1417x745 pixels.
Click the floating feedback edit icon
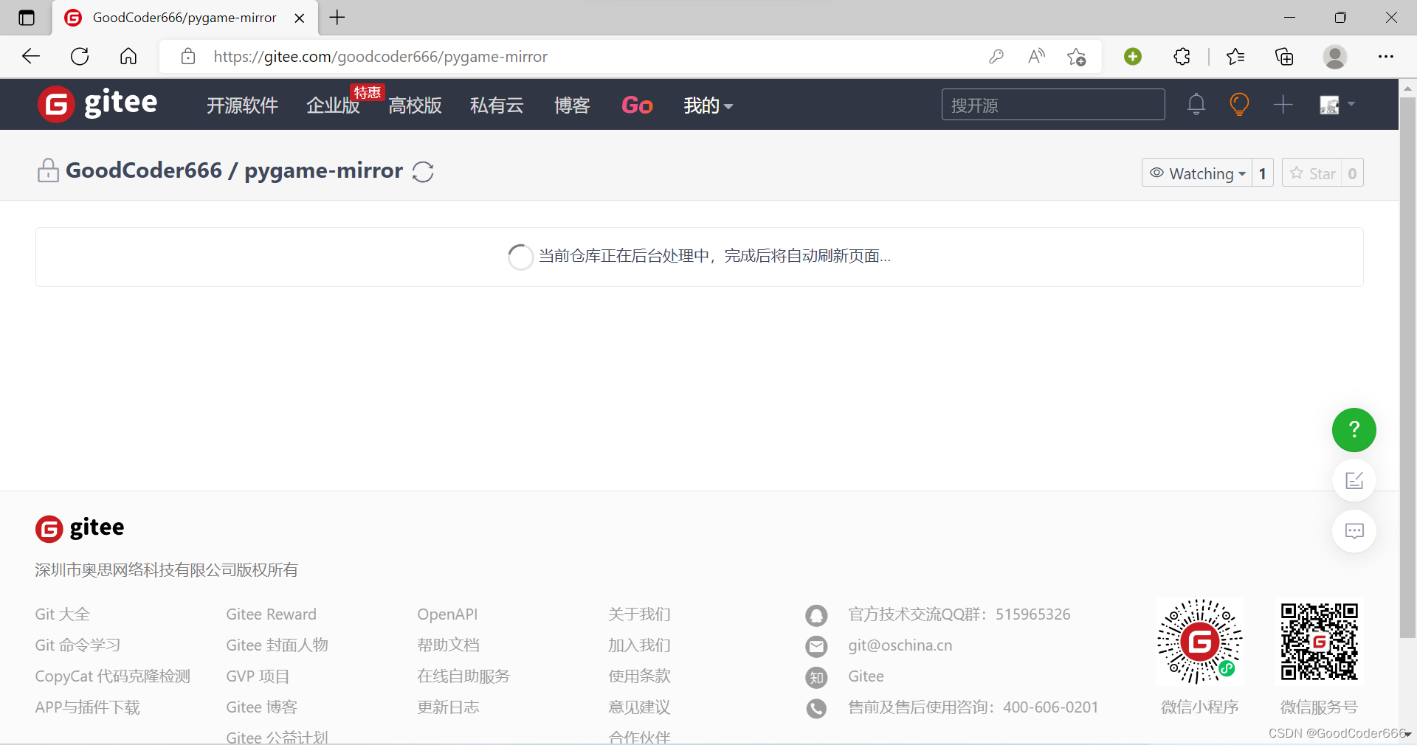(1354, 481)
